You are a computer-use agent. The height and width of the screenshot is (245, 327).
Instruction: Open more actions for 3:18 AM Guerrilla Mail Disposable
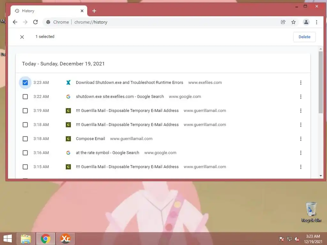301,125
